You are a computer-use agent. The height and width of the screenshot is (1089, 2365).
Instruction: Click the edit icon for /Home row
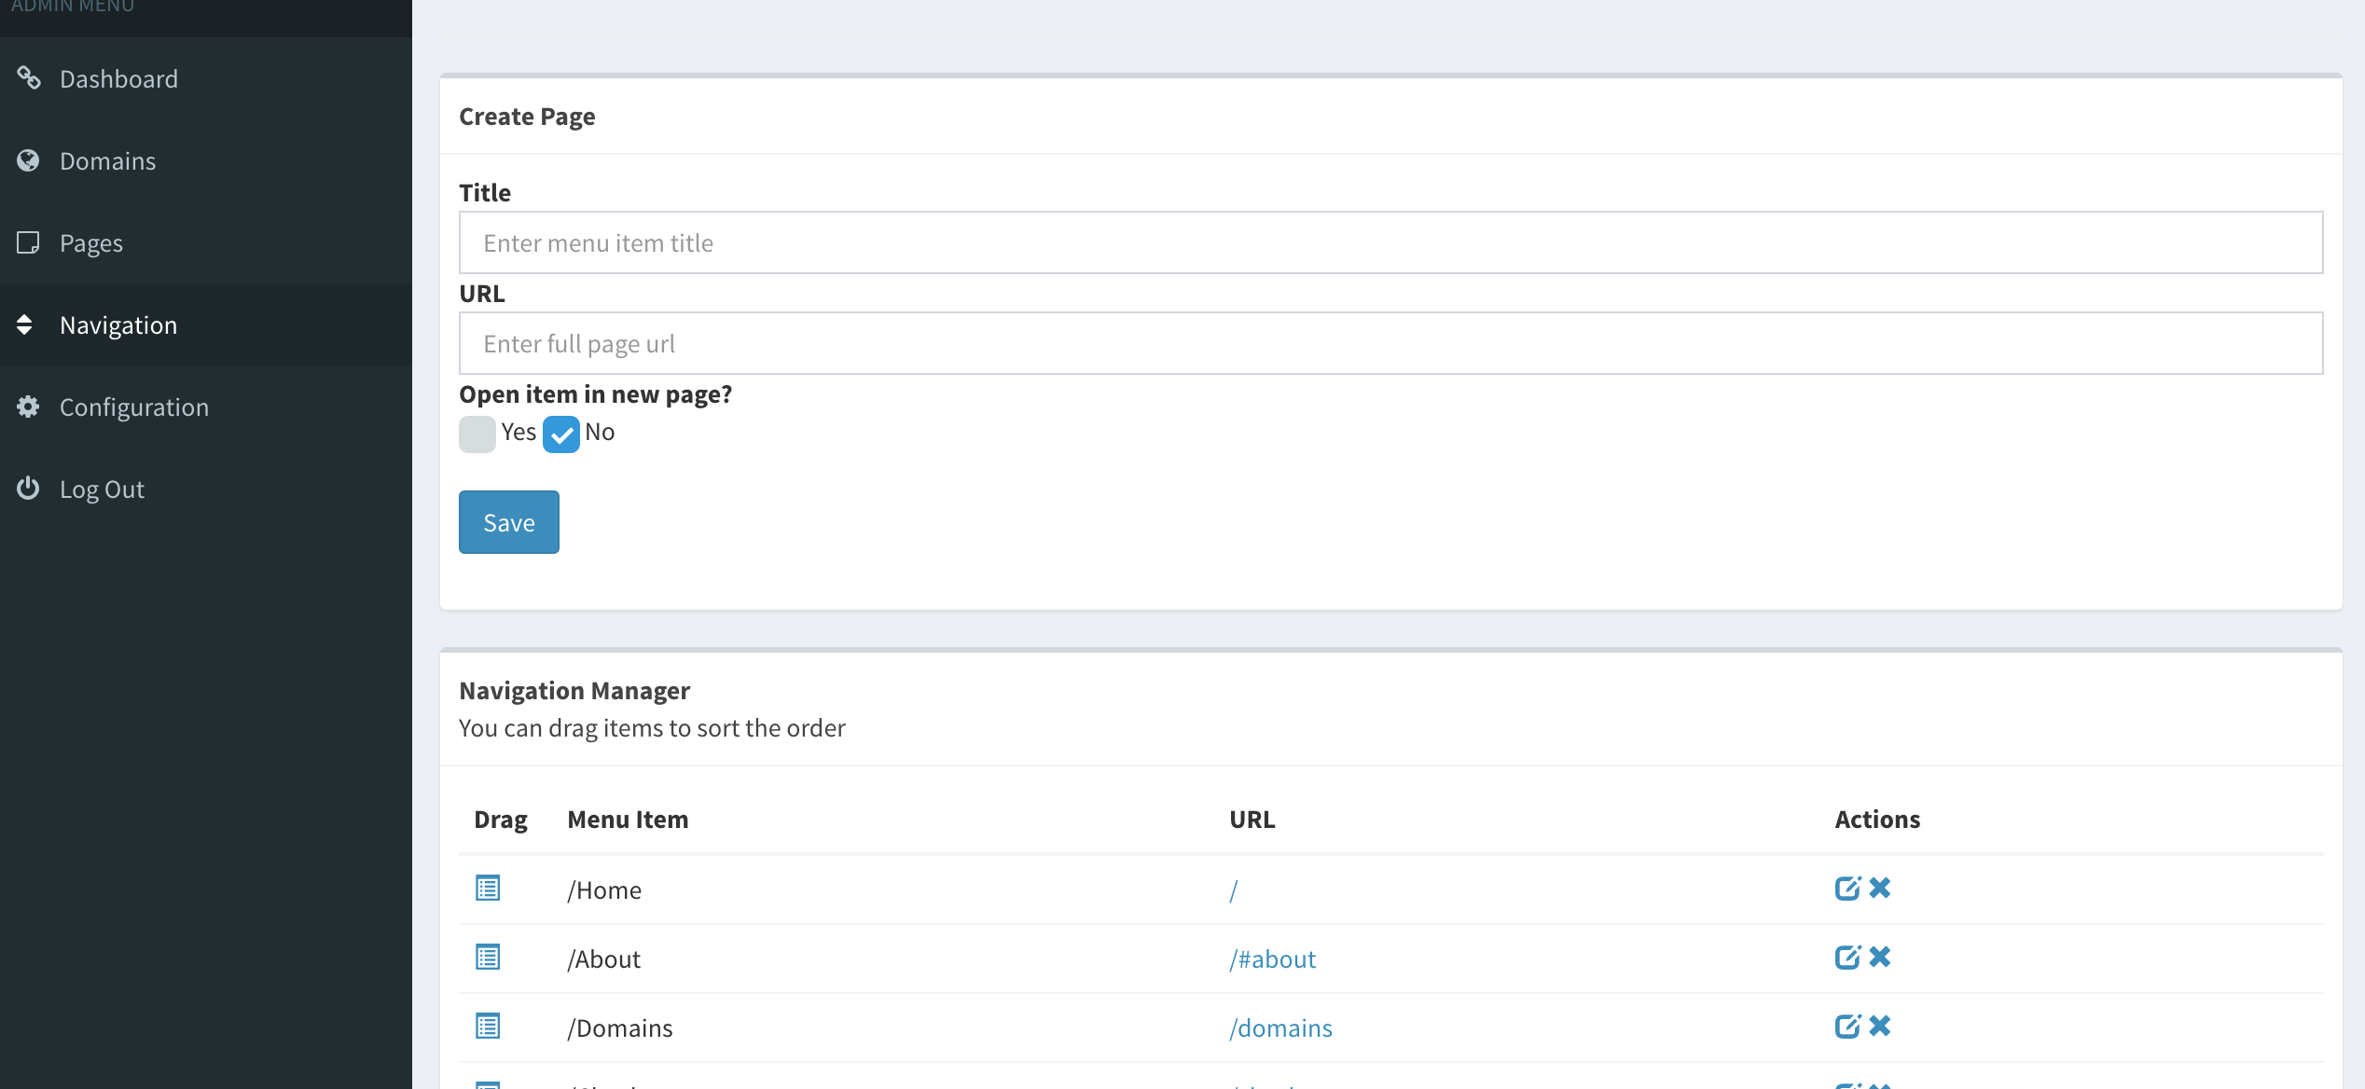[1846, 889]
